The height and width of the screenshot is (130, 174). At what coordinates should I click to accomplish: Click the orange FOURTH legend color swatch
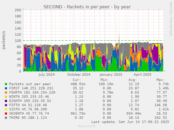point(6,93)
